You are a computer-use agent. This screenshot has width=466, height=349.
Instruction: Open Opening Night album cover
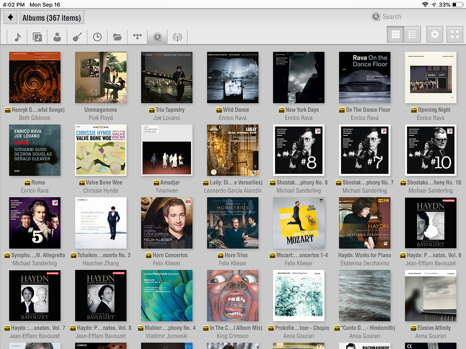[431, 78]
